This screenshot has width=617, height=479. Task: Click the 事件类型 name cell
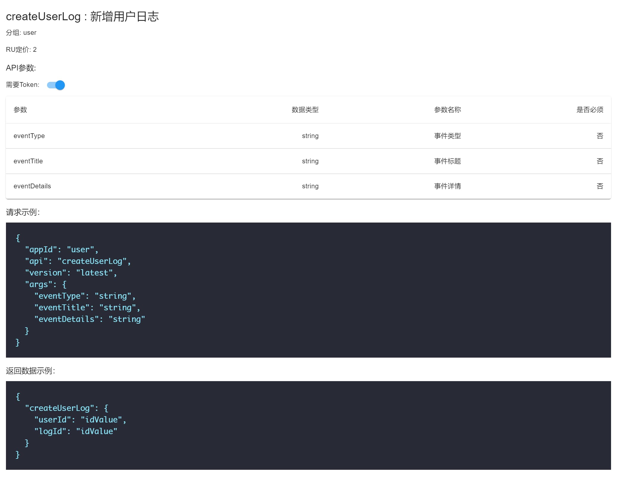(447, 136)
